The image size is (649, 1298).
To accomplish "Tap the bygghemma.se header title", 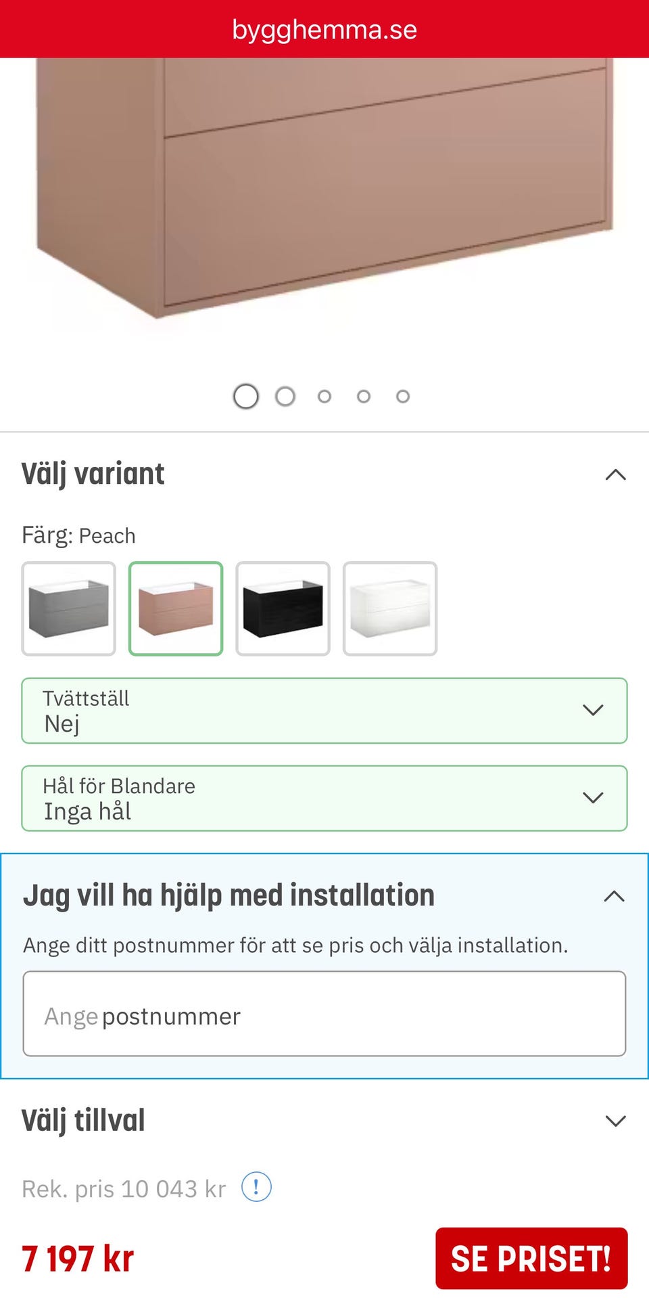I will 324,29.
